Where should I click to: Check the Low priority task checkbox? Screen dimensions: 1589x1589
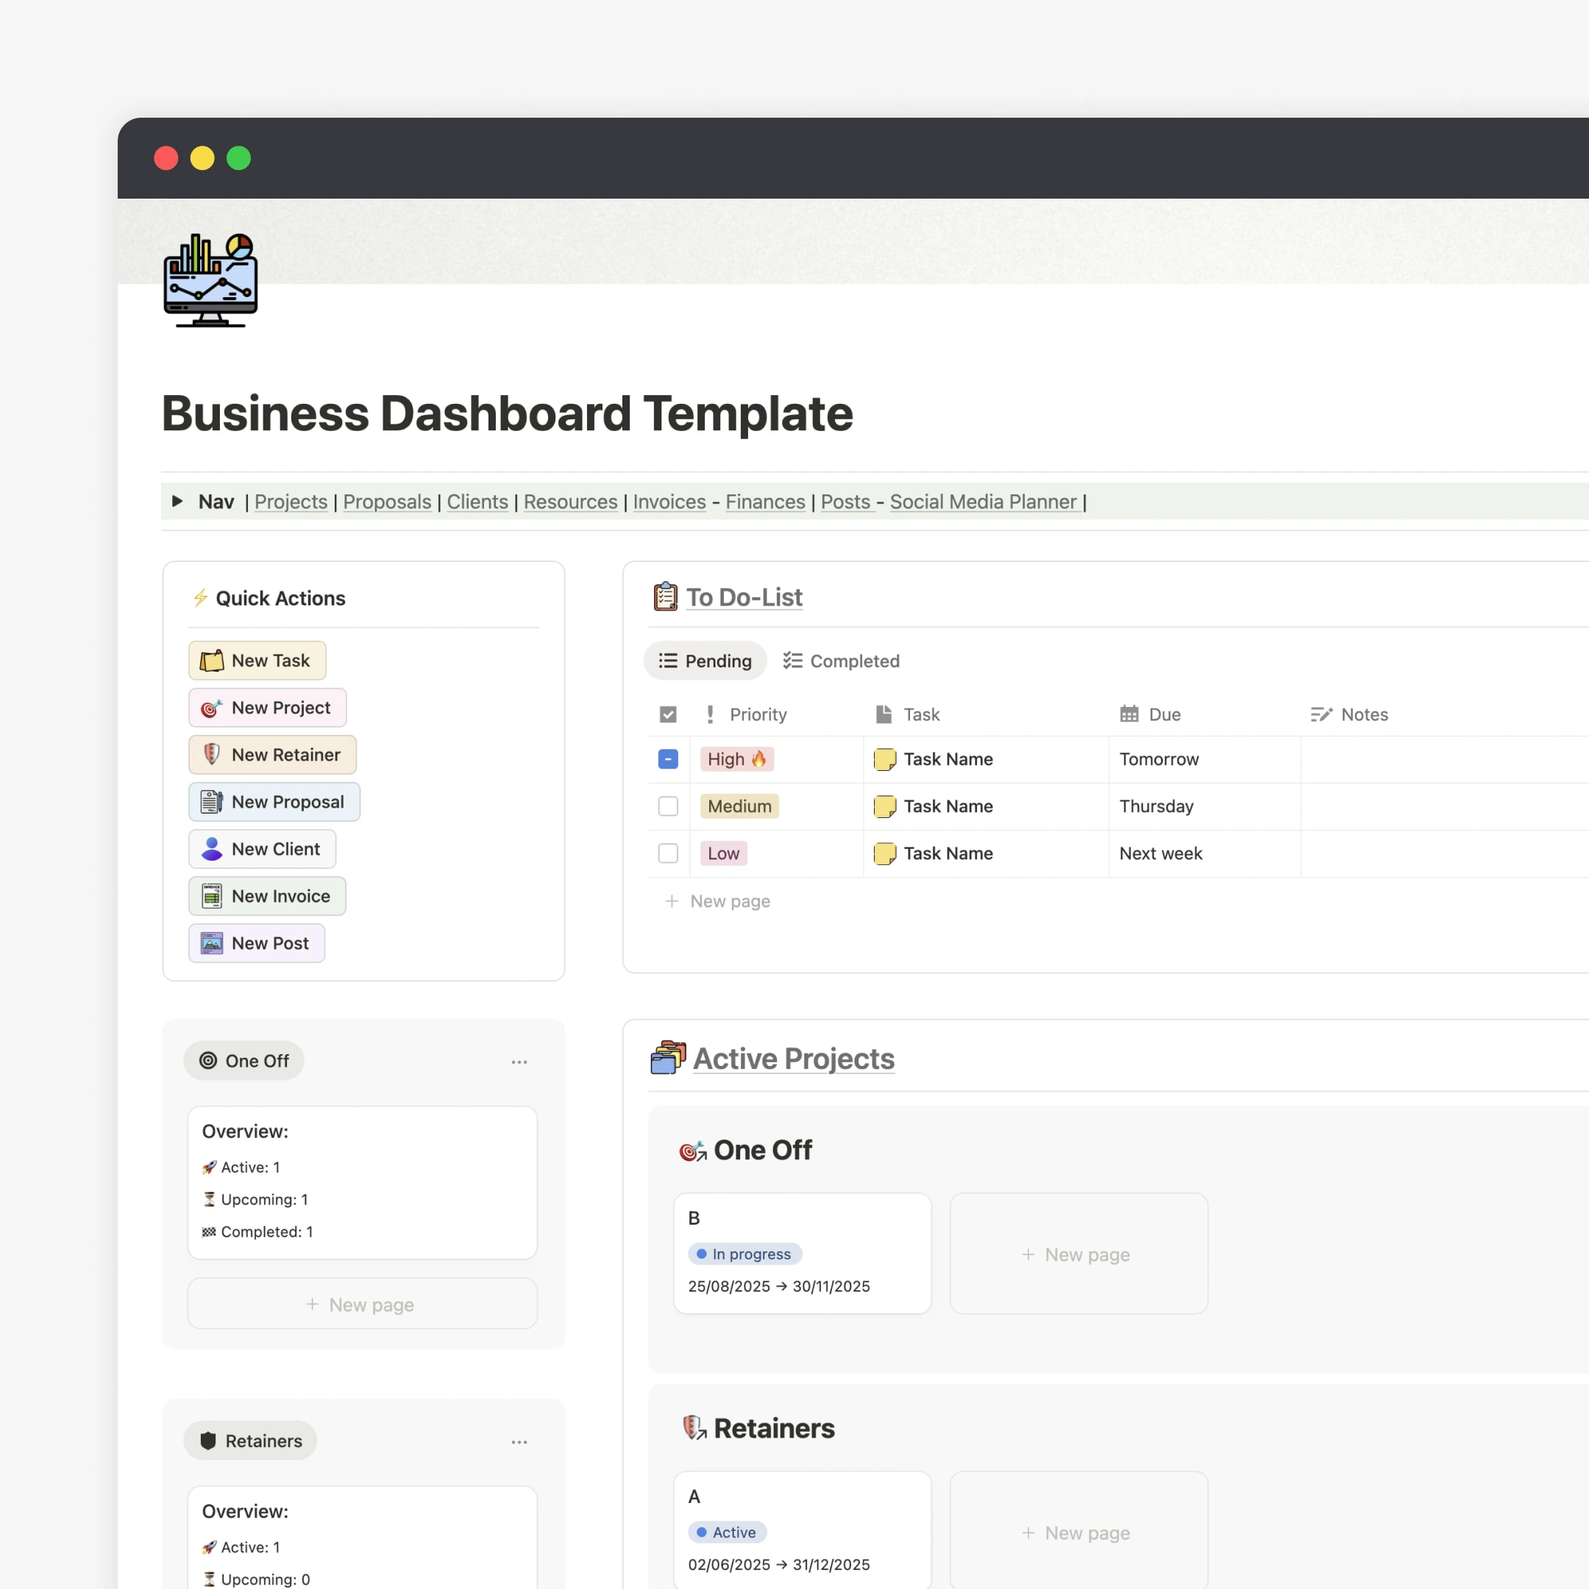point(668,853)
